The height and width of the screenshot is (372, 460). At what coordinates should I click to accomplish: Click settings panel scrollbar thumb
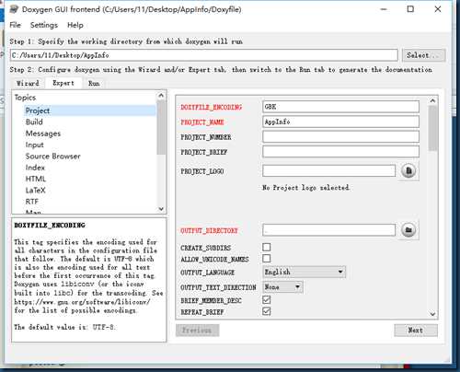coord(432,128)
